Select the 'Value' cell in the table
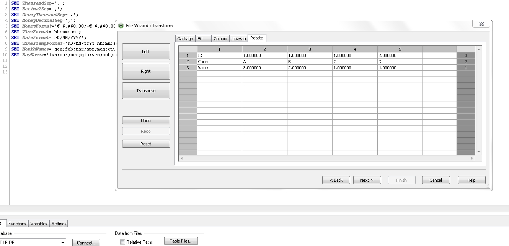Viewport: 509px width, 246px height. pyautogui.click(x=219, y=68)
